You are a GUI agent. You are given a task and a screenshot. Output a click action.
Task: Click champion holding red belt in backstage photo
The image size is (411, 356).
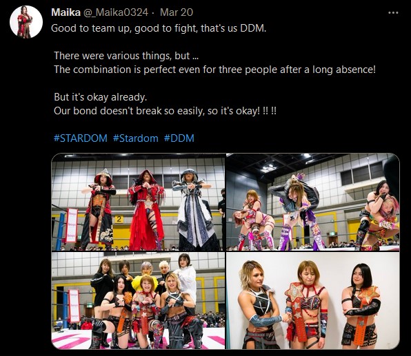pos(308,304)
